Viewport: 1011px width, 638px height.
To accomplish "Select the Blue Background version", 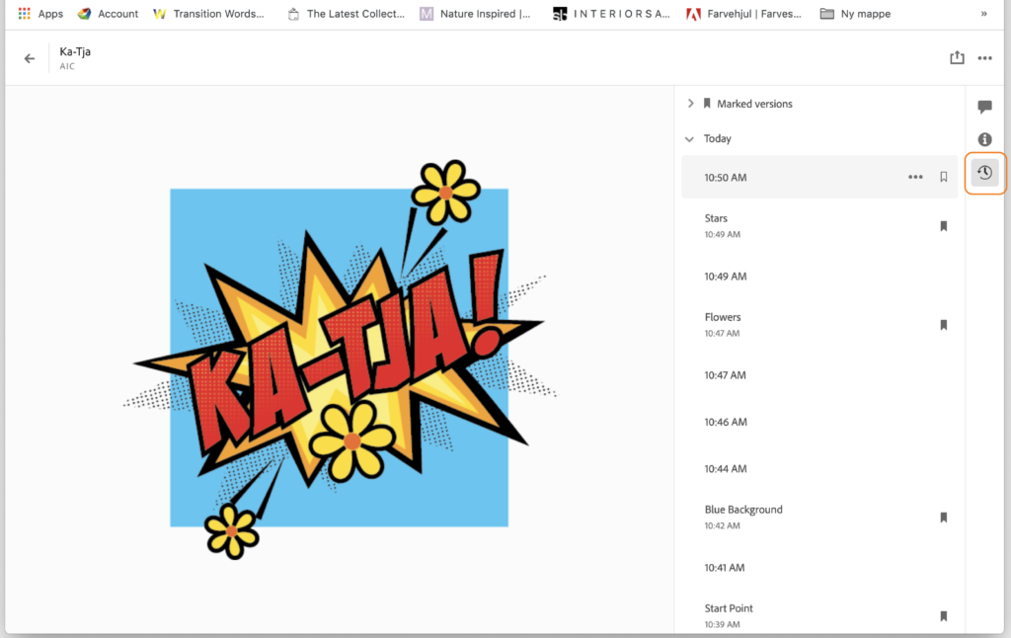I will click(819, 518).
